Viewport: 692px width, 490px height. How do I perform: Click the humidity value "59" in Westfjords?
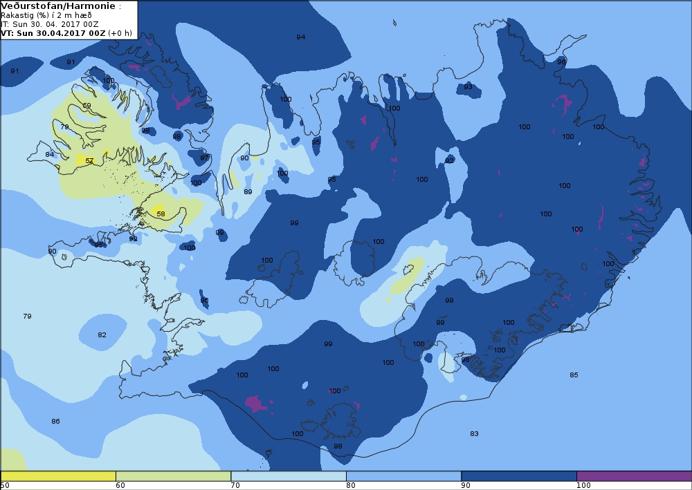pos(87,106)
